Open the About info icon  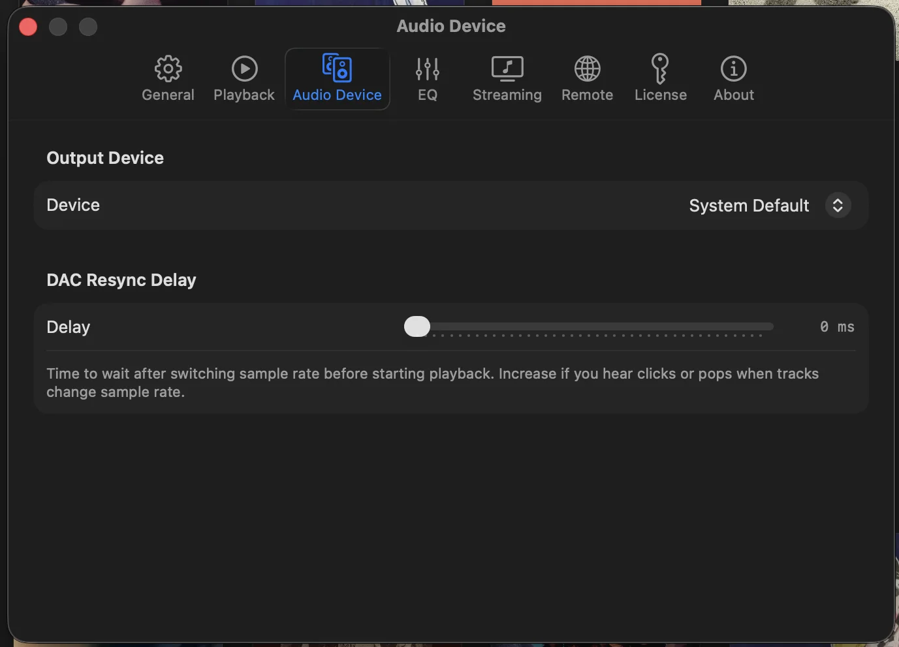pyautogui.click(x=733, y=69)
